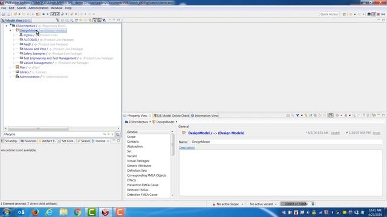Expand the Administration tree node
The height and width of the screenshot is (217, 387).
(10, 77)
